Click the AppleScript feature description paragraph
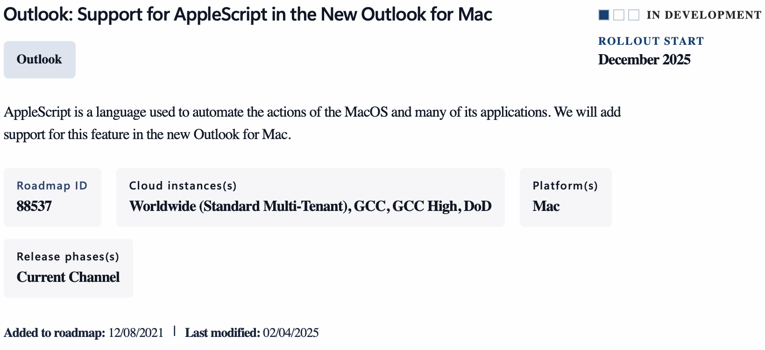765x350 pixels. 312,123
